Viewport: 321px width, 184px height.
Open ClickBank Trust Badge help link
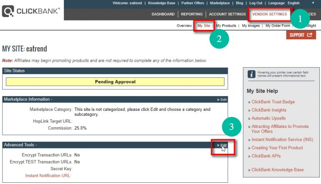pyautogui.click(x=273, y=102)
